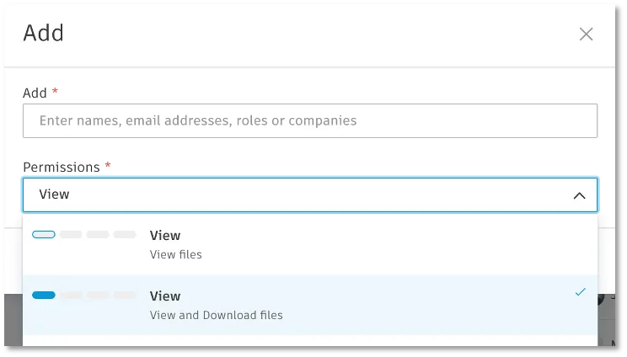This screenshot has width=627, height=357.
Task: Click the names and email addresses input field
Action: (310, 121)
